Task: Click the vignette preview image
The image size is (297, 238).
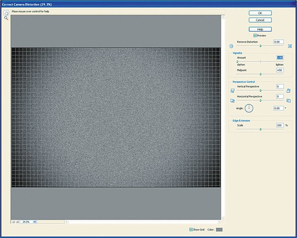Action: (x=116, y=117)
